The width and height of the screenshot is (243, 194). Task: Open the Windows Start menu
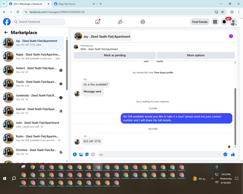pos(4,178)
